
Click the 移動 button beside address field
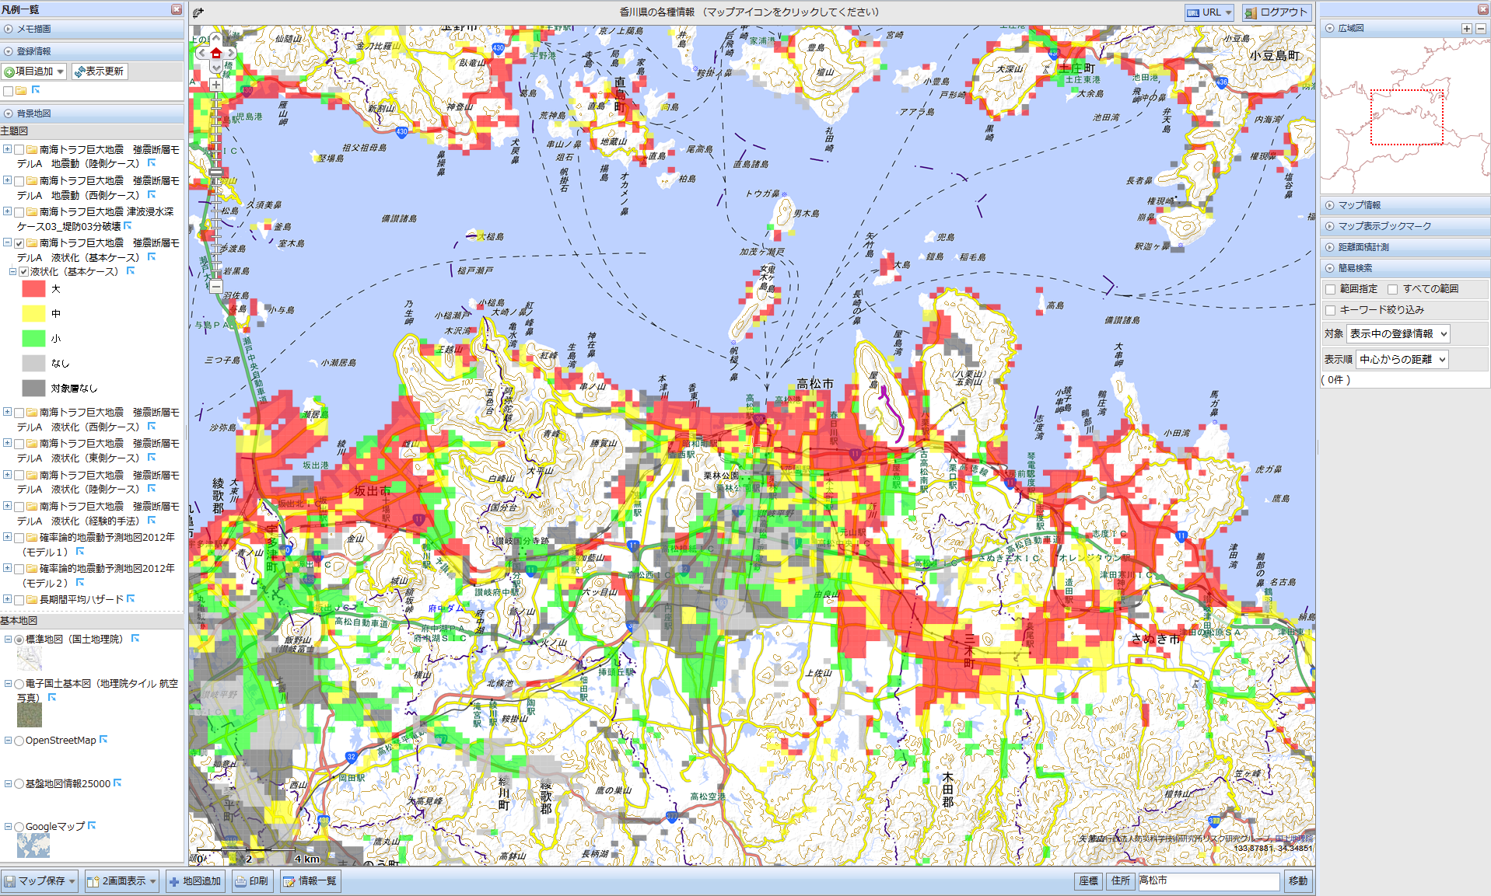click(x=1297, y=881)
